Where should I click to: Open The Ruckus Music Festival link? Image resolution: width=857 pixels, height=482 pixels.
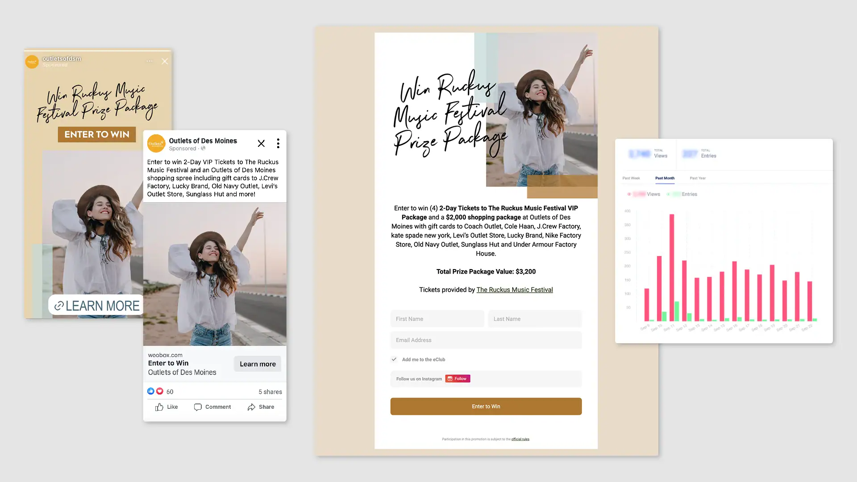click(x=515, y=290)
